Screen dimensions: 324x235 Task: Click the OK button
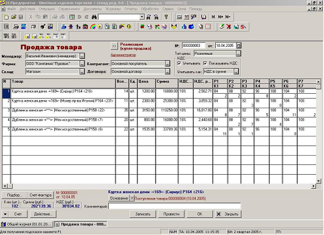pyautogui.click(x=200, y=214)
